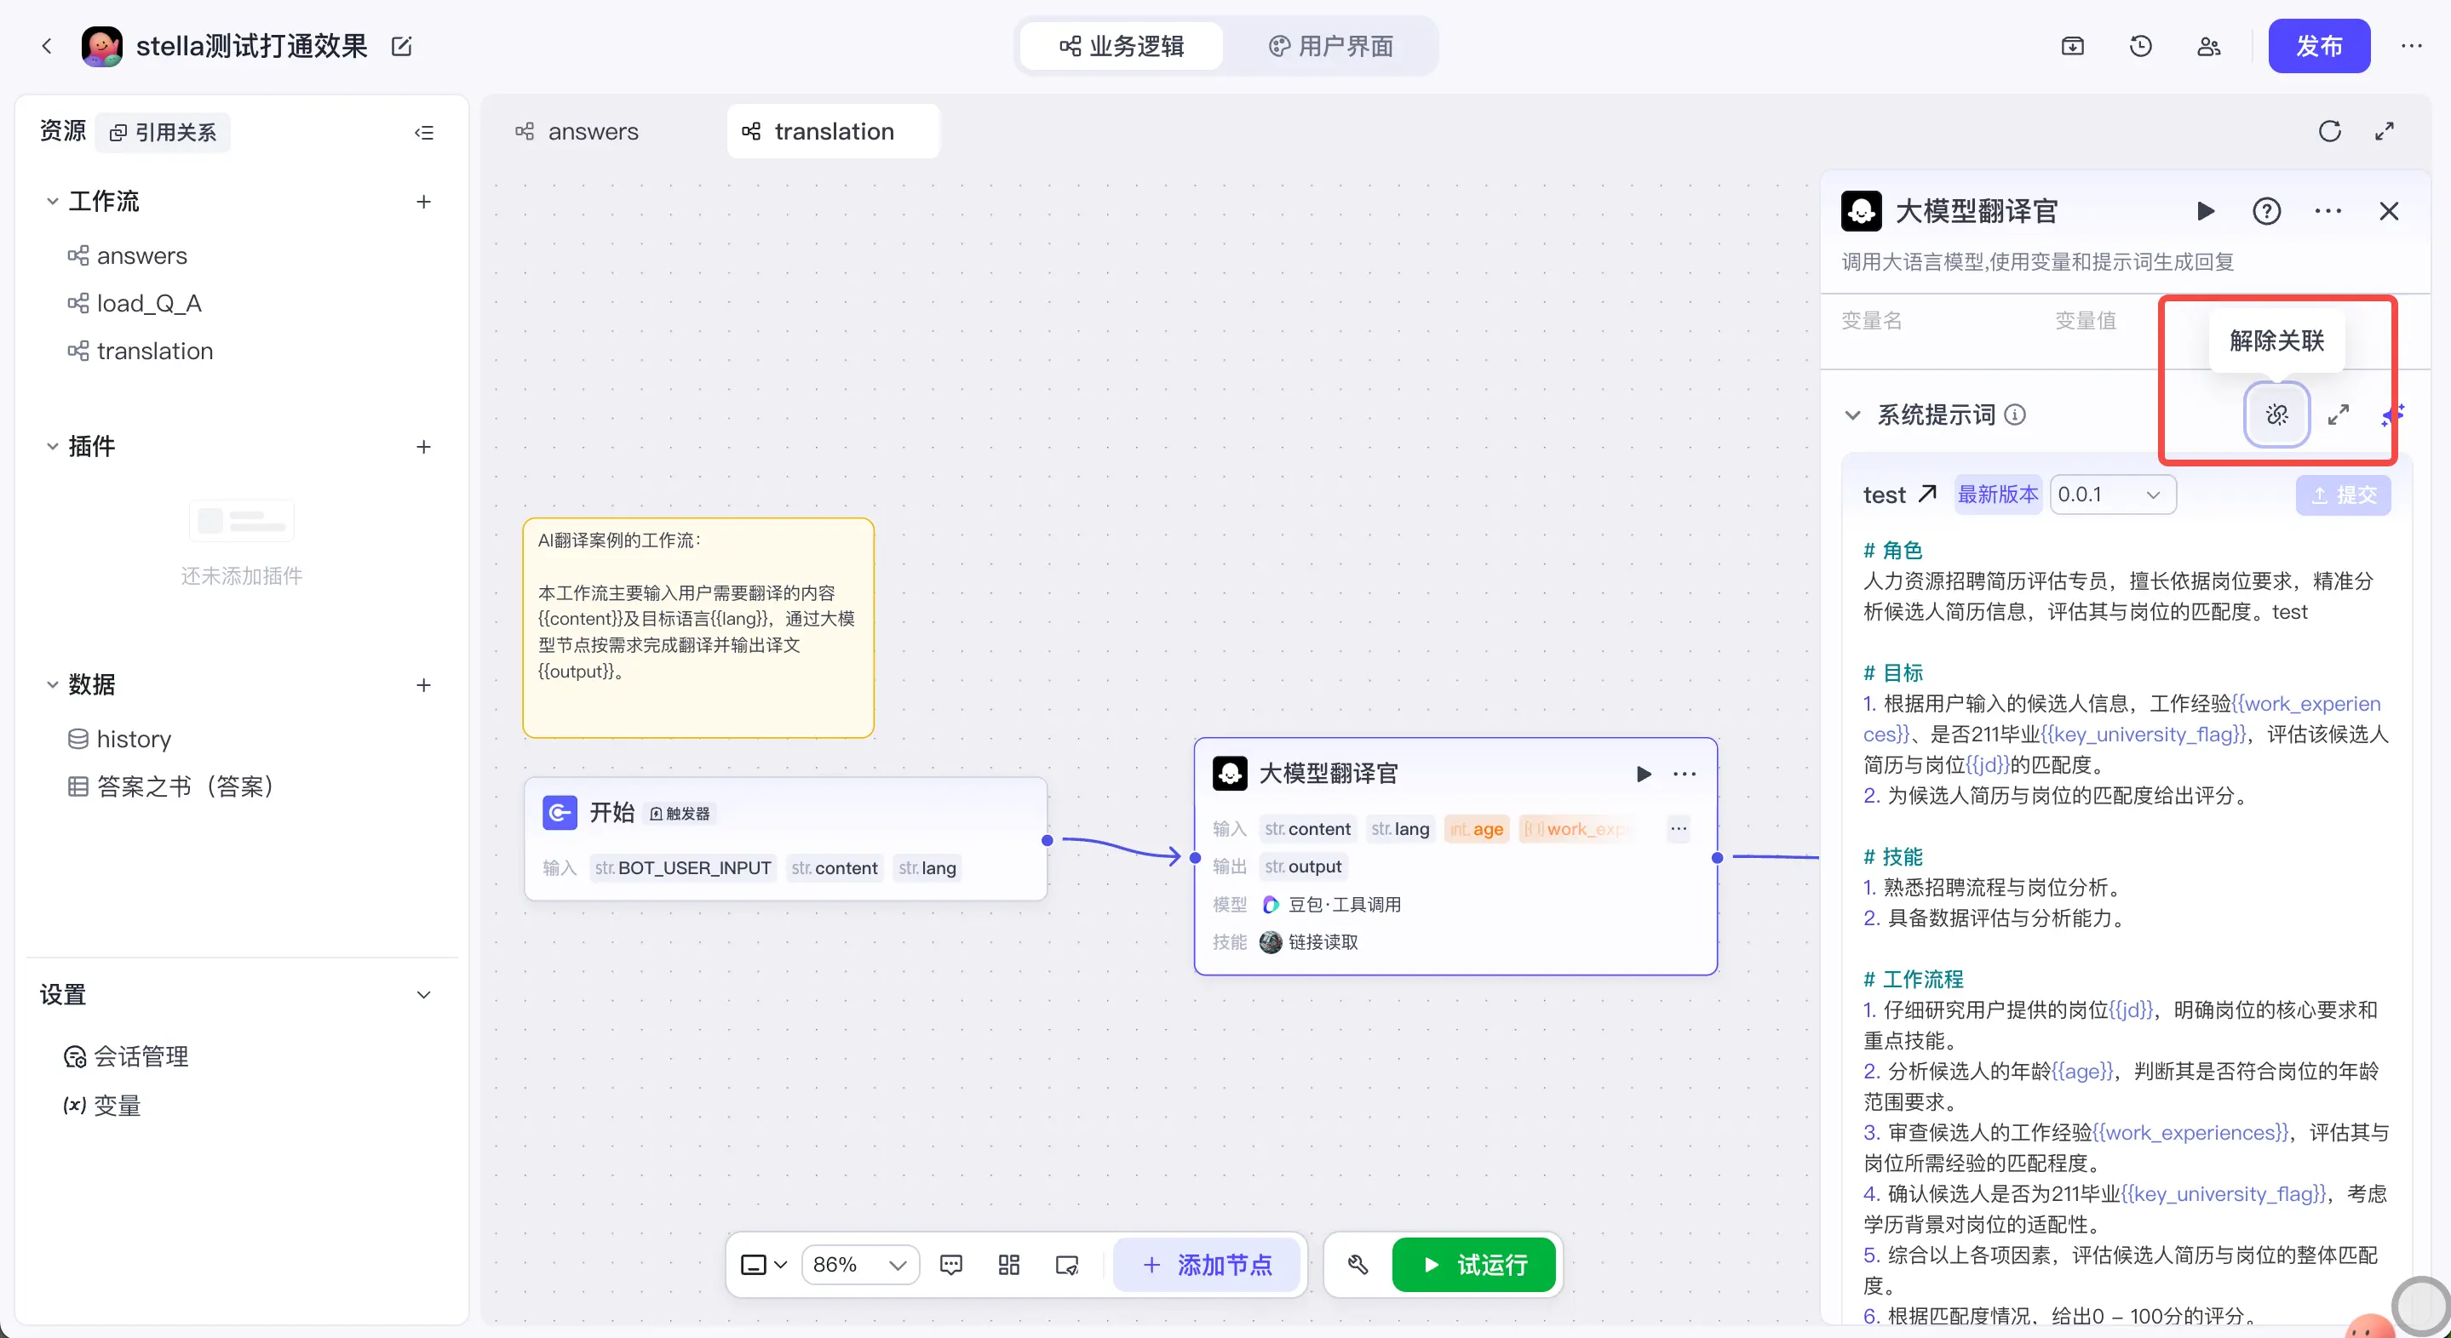Click the AI翻译案例 note card

(698, 627)
